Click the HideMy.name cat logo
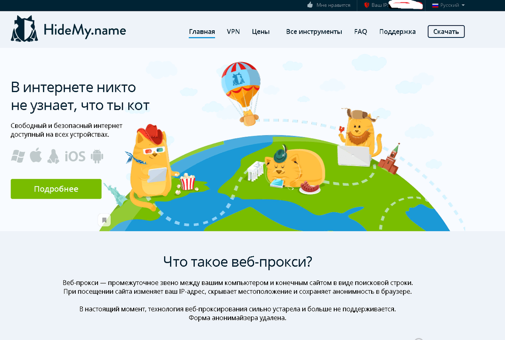This screenshot has height=340, width=505. pyautogui.click(x=25, y=29)
